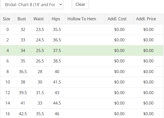Click the Bust column header
Screen dimensions: 164x118
22,19
